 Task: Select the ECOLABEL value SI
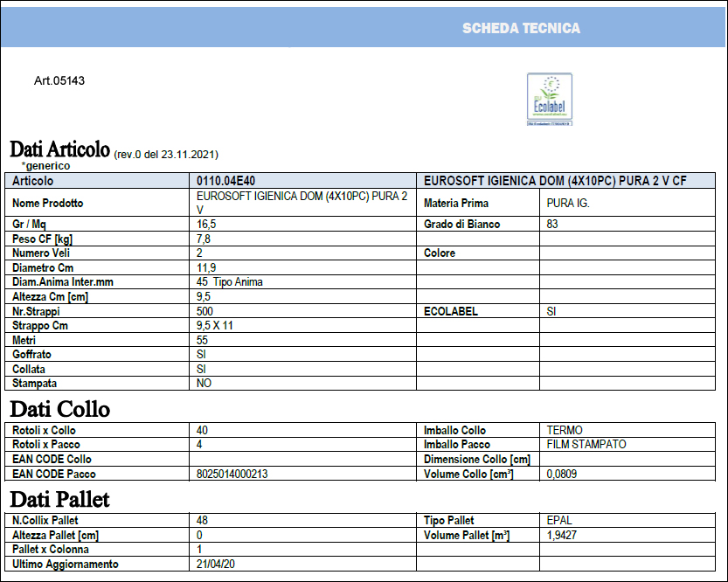[551, 311]
